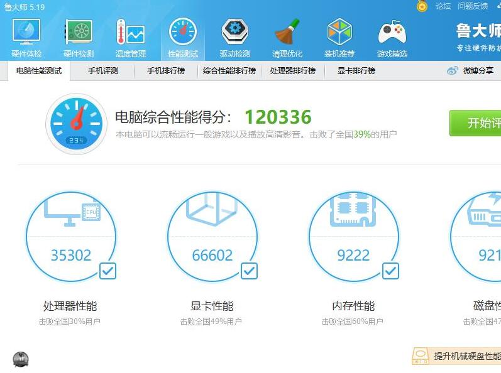Click the 内存性能 label
The height and width of the screenshot is (373, 501).
(353, 306)
